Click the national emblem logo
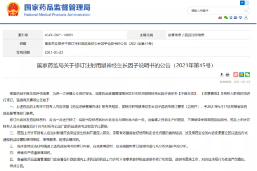Image resolution: width=257 pixels, height=171 pixels. pyautogui.click(x=13, y=9)
